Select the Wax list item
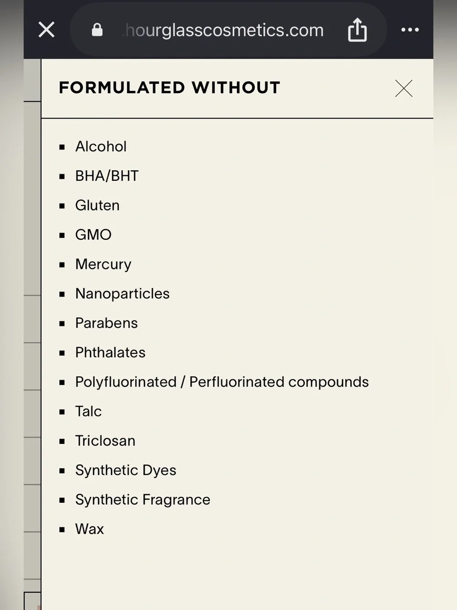The width and height of the screenshot is (457, 610). tap(90, 529)
